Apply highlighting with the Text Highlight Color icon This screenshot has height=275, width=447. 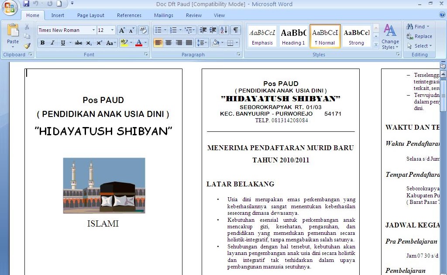(x=124, y=43)
